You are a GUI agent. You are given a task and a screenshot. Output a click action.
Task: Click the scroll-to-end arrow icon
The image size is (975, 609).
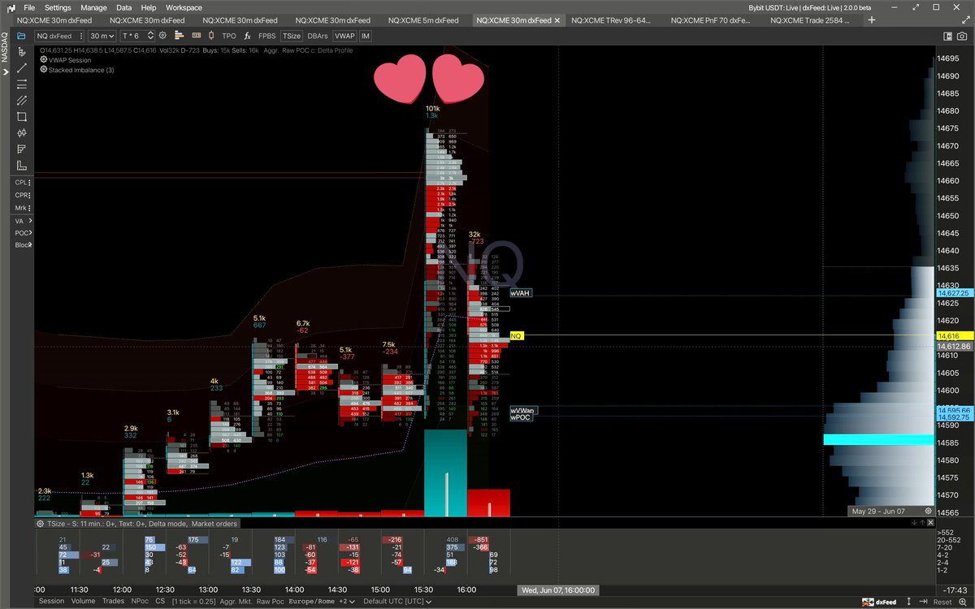(x=923, y=602)
